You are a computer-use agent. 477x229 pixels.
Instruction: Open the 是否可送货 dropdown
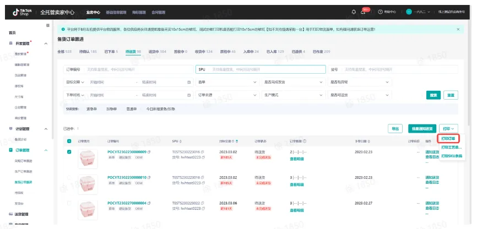pos(360,95)
